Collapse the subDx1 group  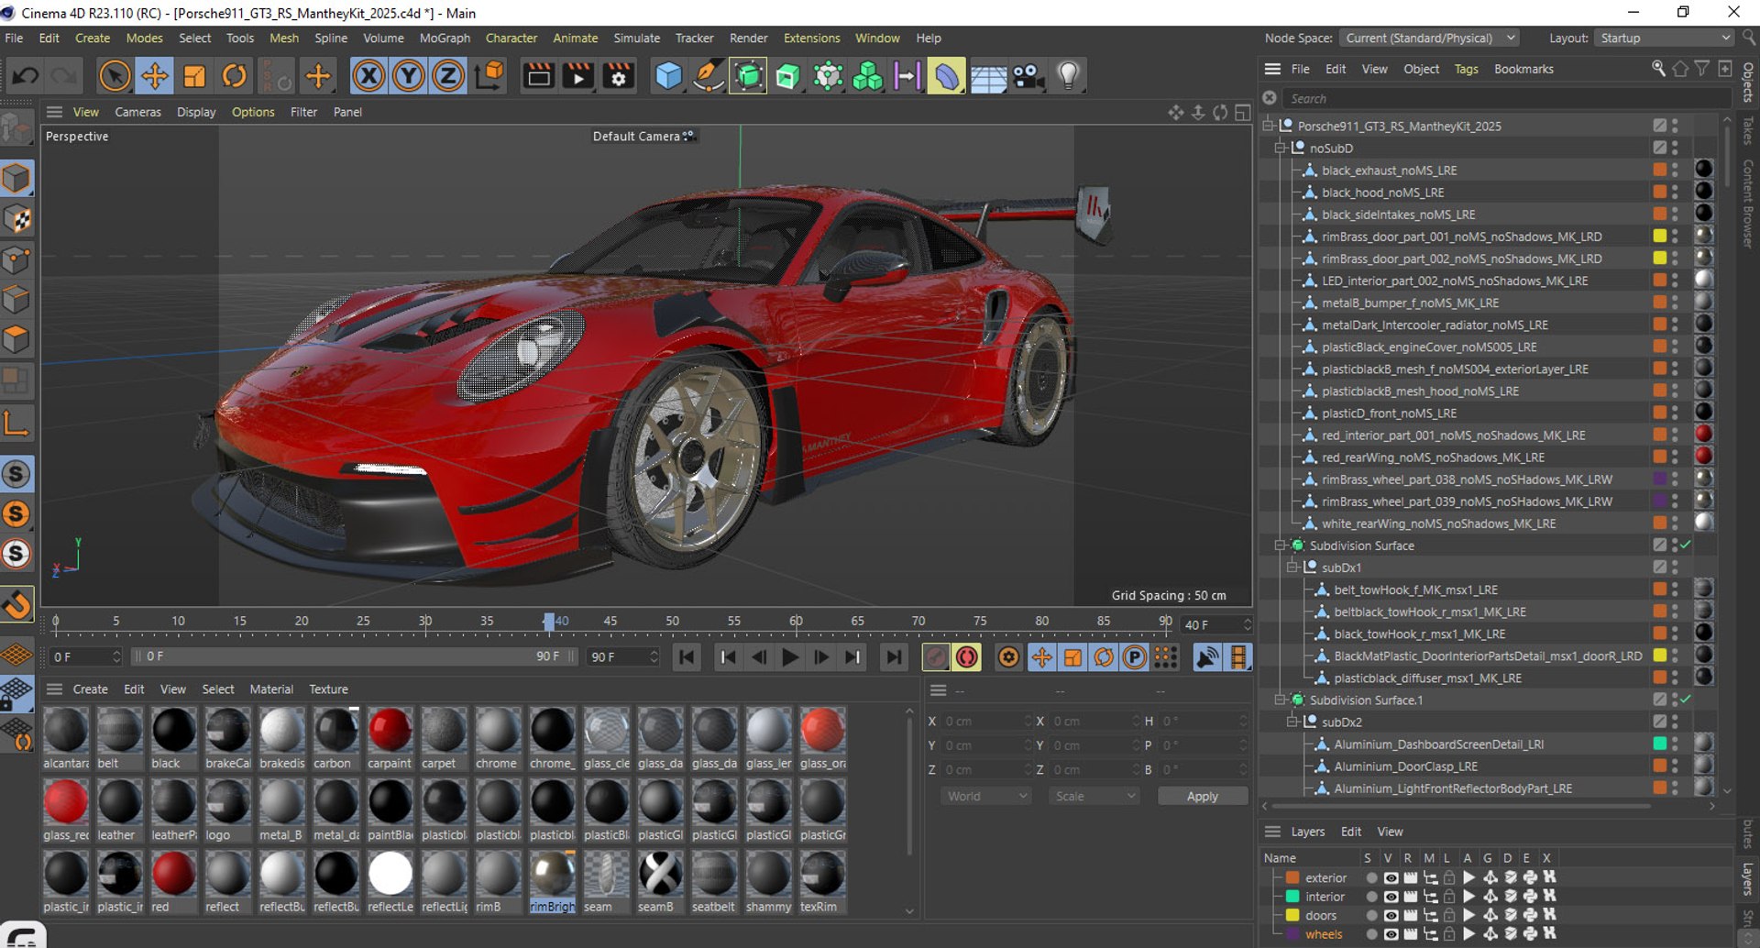tap(1292, 568)
